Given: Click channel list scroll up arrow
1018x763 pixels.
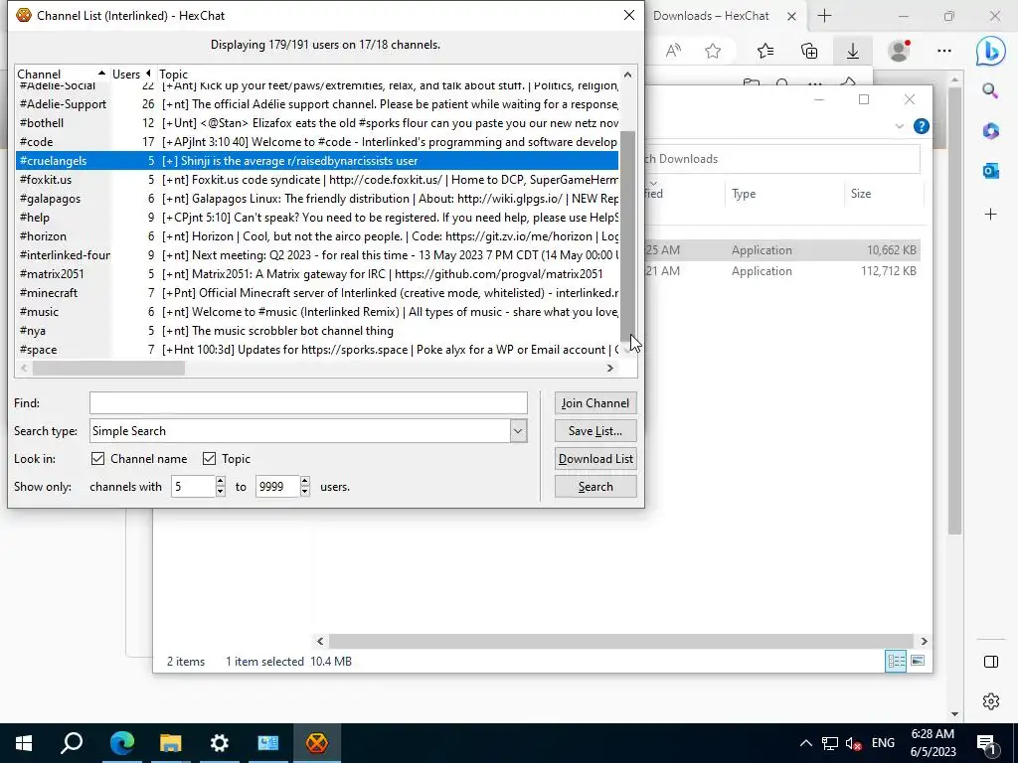Looking at the screenshot, I should 628,75.
